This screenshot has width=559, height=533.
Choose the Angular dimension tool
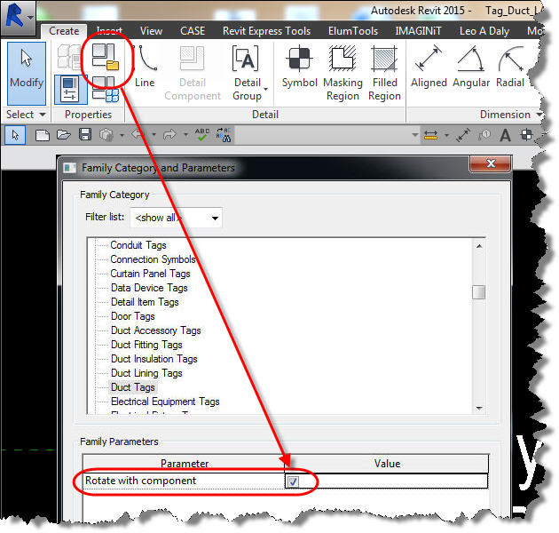point(471,67)
